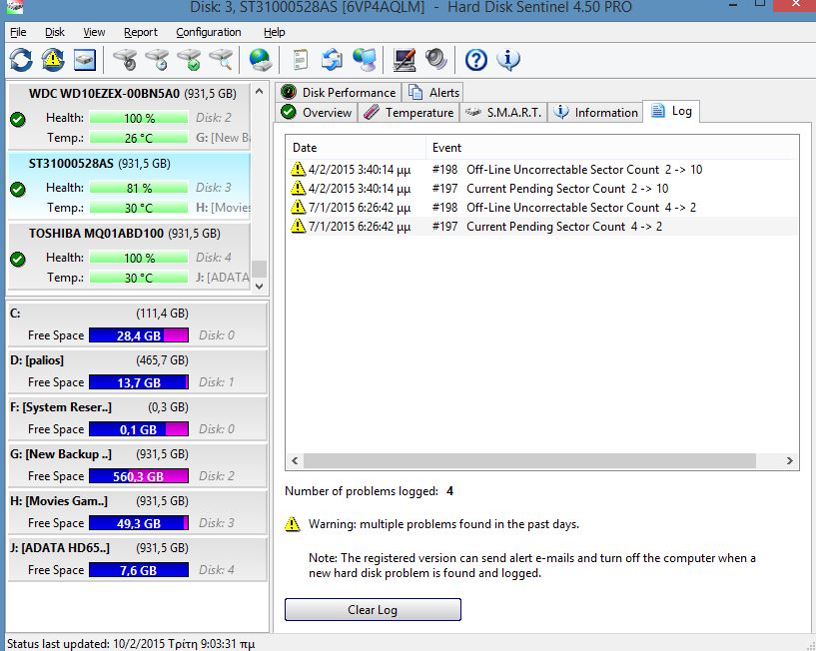Click the Clear Log button
Image resolution: width=816 pixels, height=651 pixels.
coord(373,609)
